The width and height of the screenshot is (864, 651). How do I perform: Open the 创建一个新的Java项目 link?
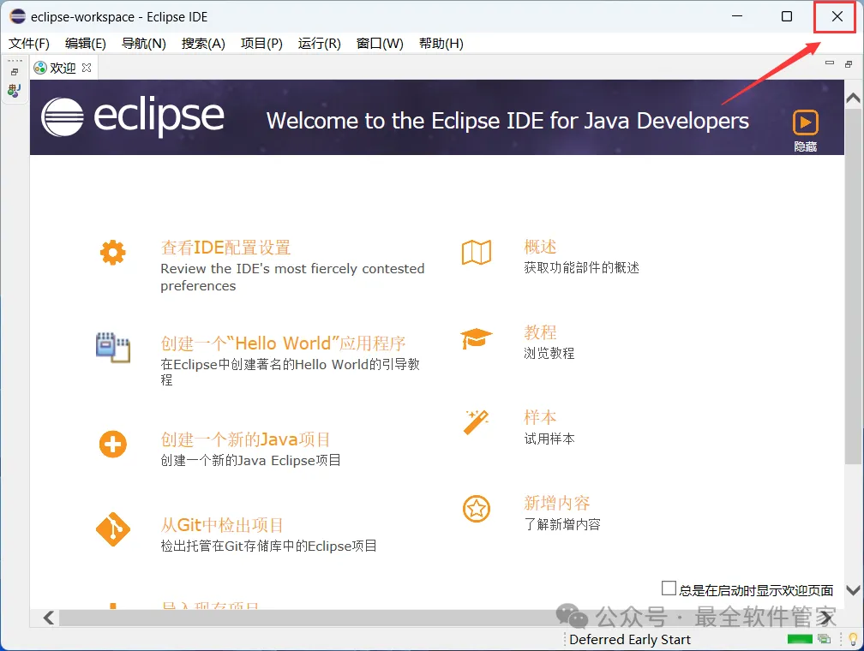[x=245, y=439]
